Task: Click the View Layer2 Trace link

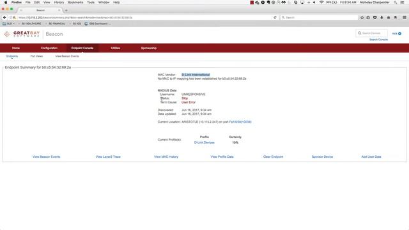Action: (108, 157)
